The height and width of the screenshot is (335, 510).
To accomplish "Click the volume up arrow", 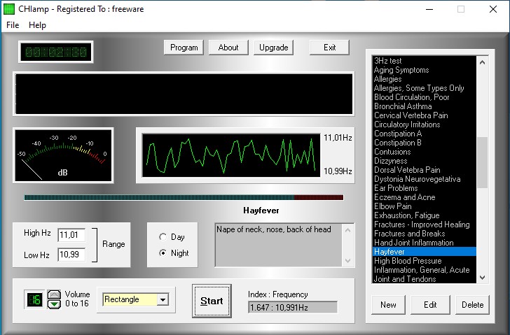I will (x=54, y=294).
